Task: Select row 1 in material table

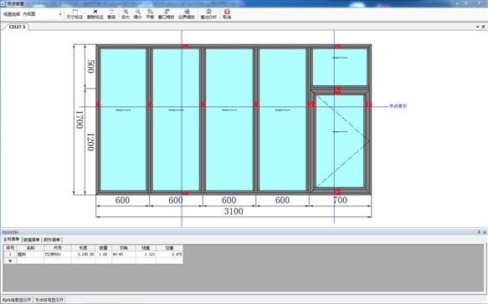Action: pyautogui.click(x=93, y=255)
